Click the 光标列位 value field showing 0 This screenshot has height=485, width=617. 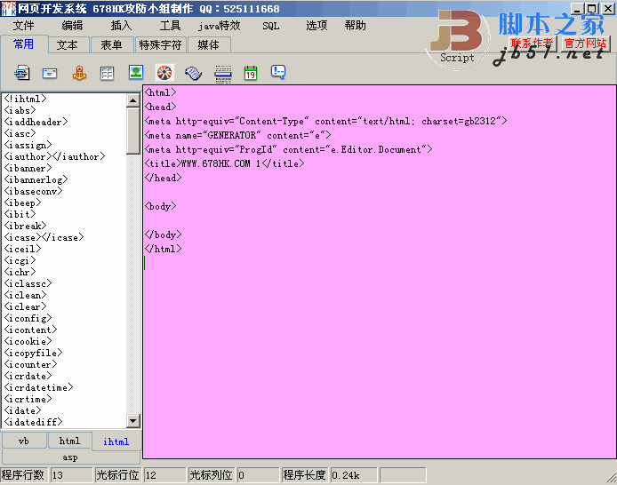point(258,475)
